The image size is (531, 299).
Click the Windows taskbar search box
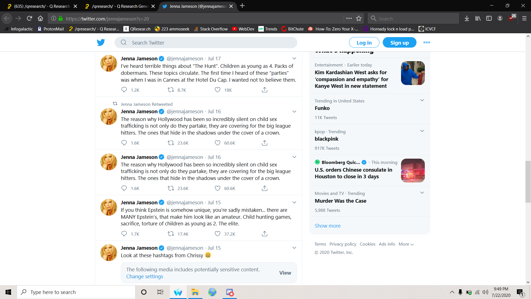click(76, 292)
